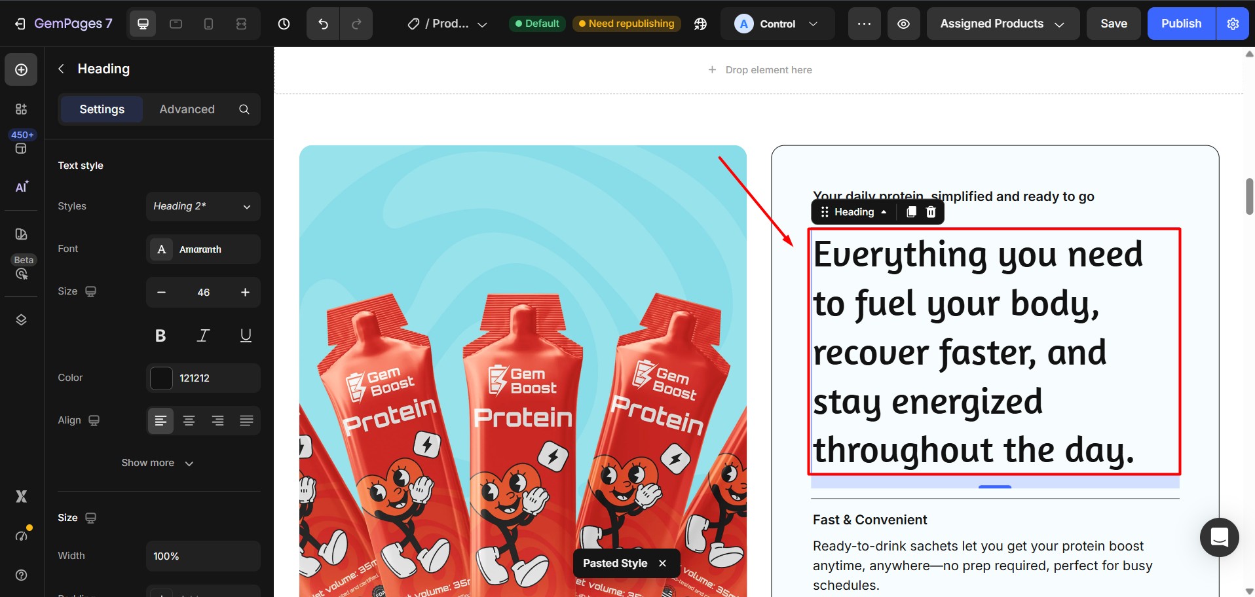Open the AI assistant sidebar icon

click(21, 187)
